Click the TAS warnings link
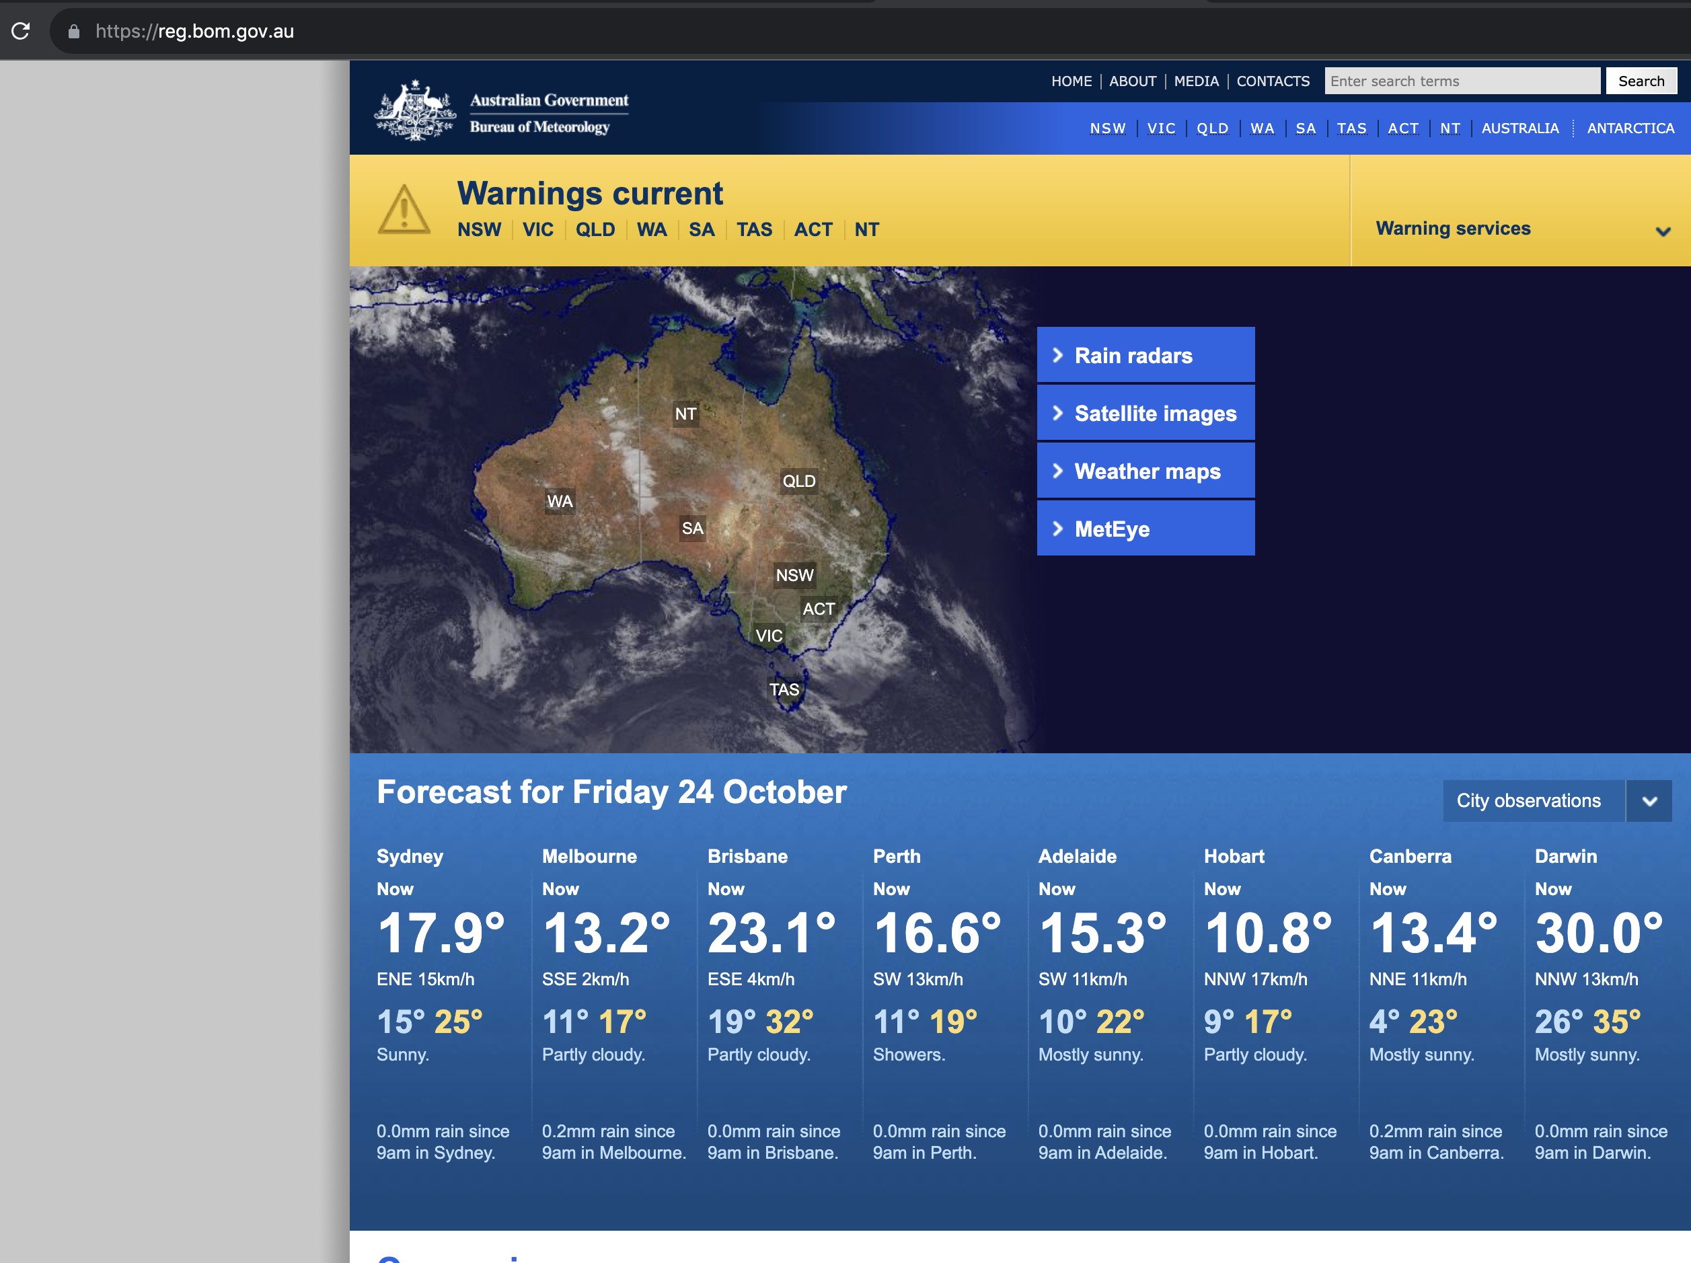The image size is (1691, 1263). (x=754, y=229)
